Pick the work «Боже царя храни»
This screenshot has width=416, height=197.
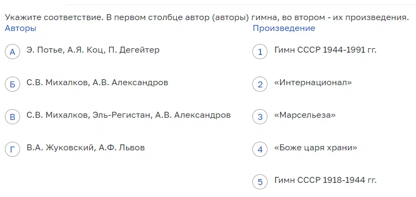(316, 148)
